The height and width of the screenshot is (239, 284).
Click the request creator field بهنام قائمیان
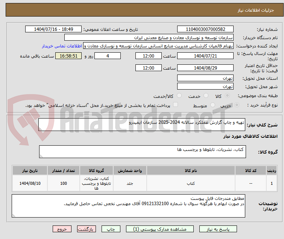158,46
